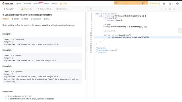Click the Medium difficulty label
Image resolution: width=182 pixels, height=102 pixels.
coord(6,19)
